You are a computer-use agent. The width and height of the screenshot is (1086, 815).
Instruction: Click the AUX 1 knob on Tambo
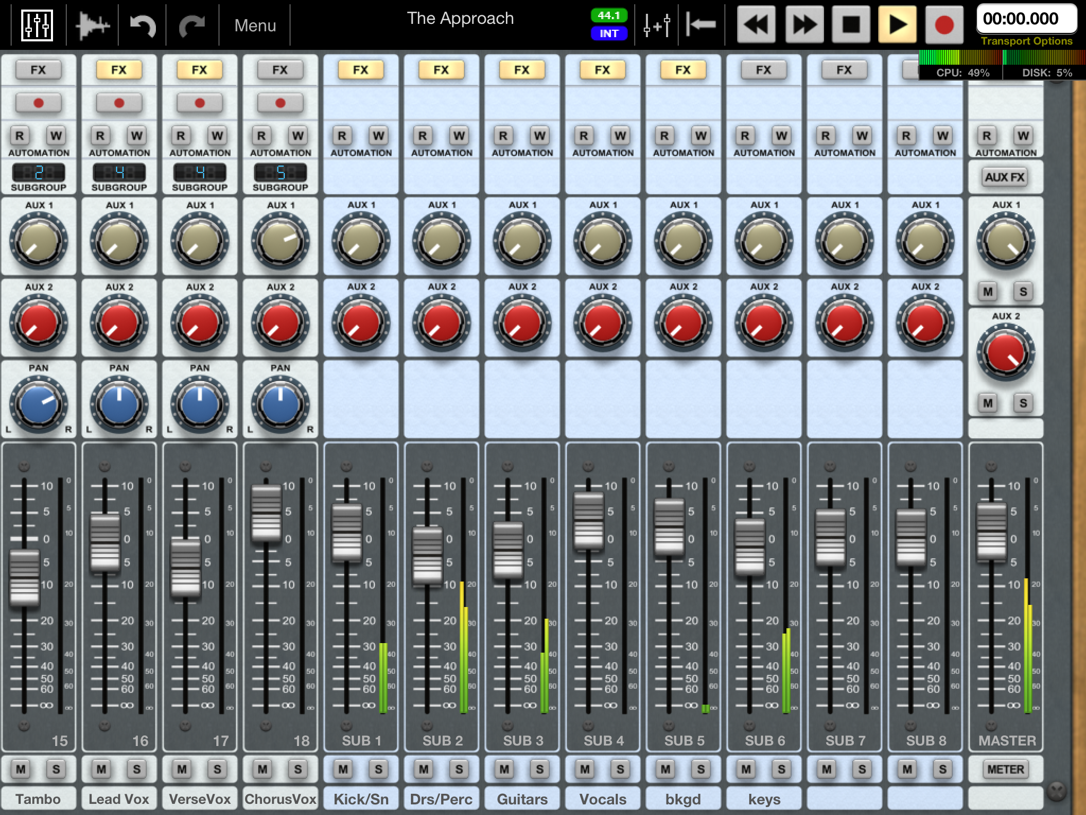coord(39,241)
